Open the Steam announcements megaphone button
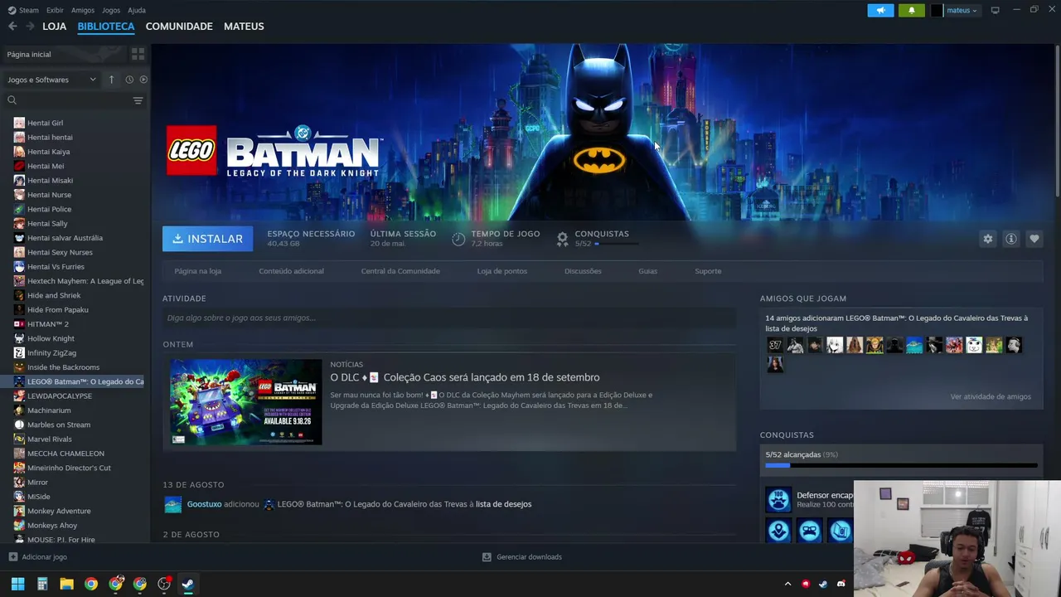This screenshot has height=597, width=1061. click(880, 10)
